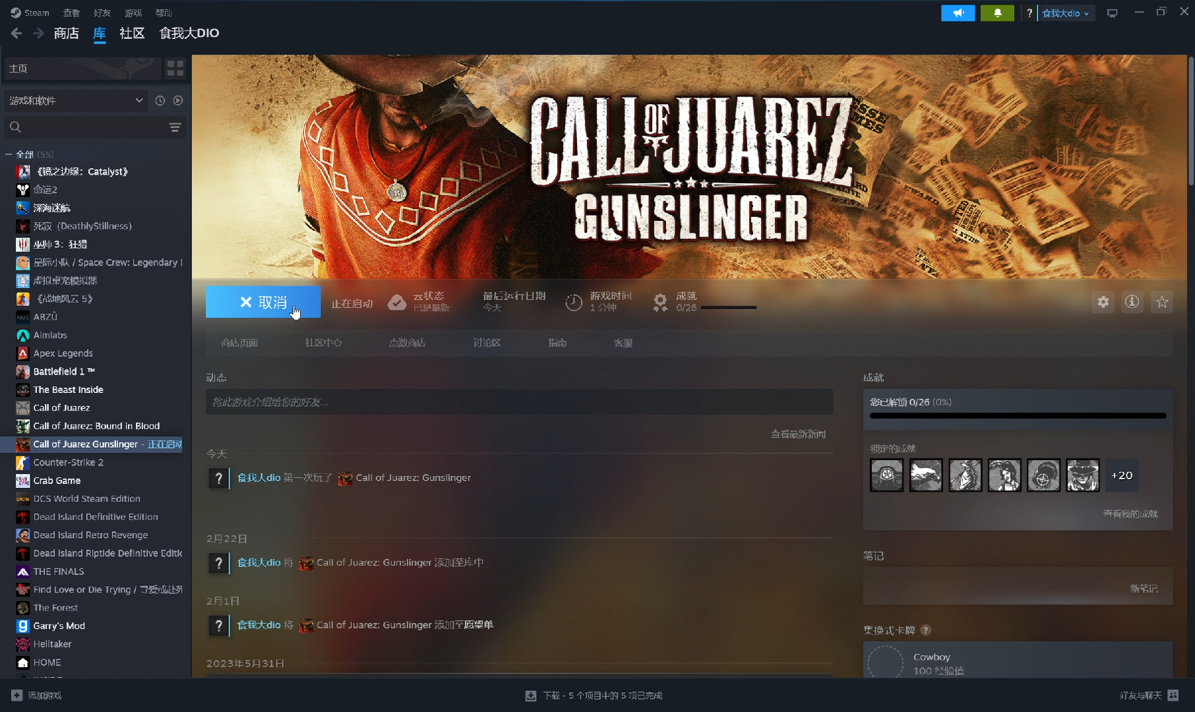Click the 添加游戏 add game label
The height and width of the screenshot is (712, 1195).
[x=45, y=696]
